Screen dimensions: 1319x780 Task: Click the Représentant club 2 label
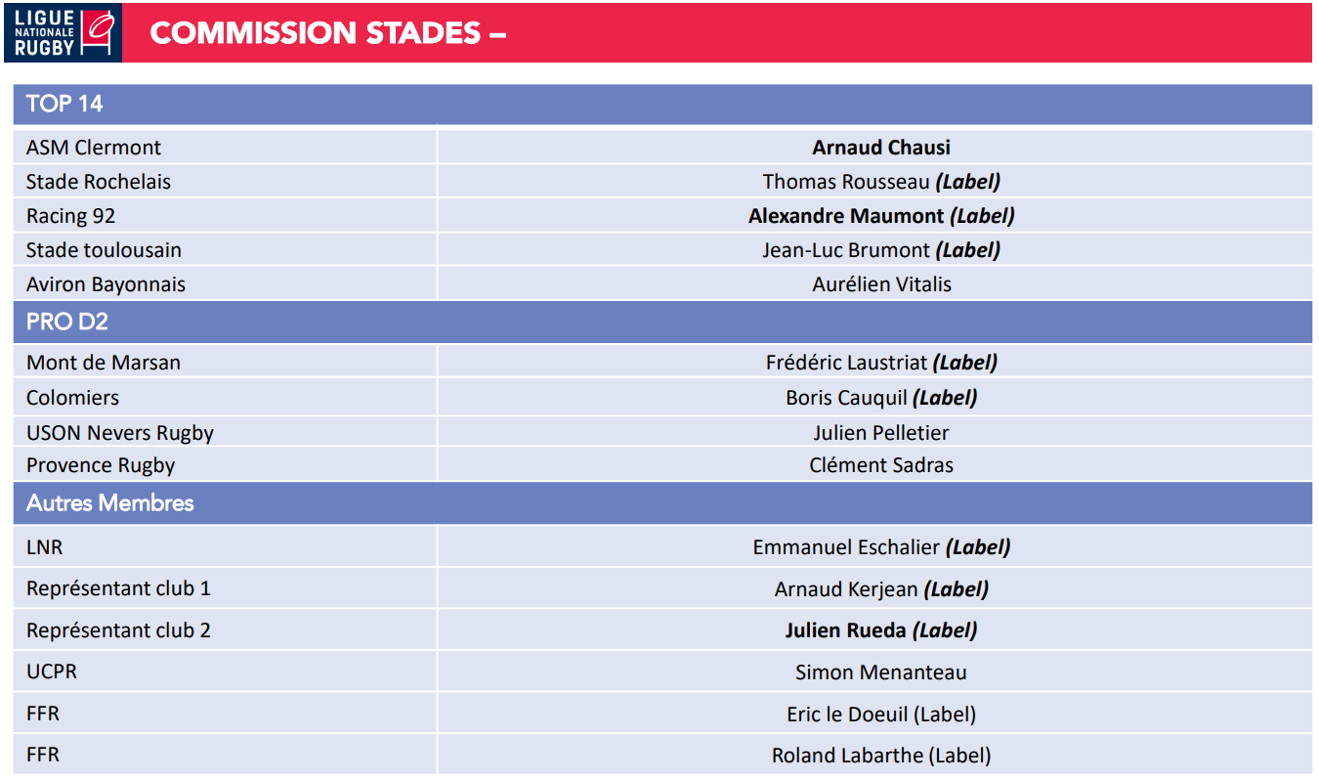(118, 630)
